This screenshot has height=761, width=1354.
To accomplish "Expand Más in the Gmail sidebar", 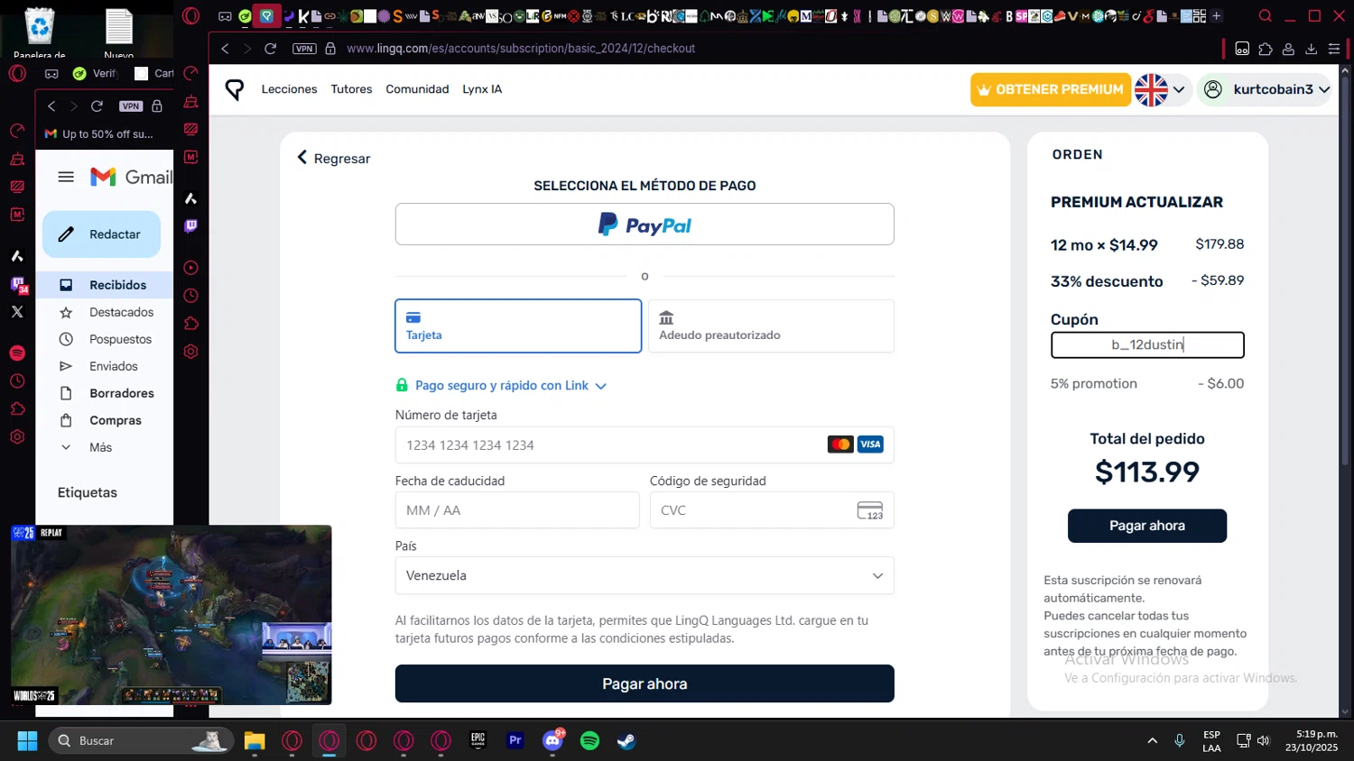I will (99, 447).
